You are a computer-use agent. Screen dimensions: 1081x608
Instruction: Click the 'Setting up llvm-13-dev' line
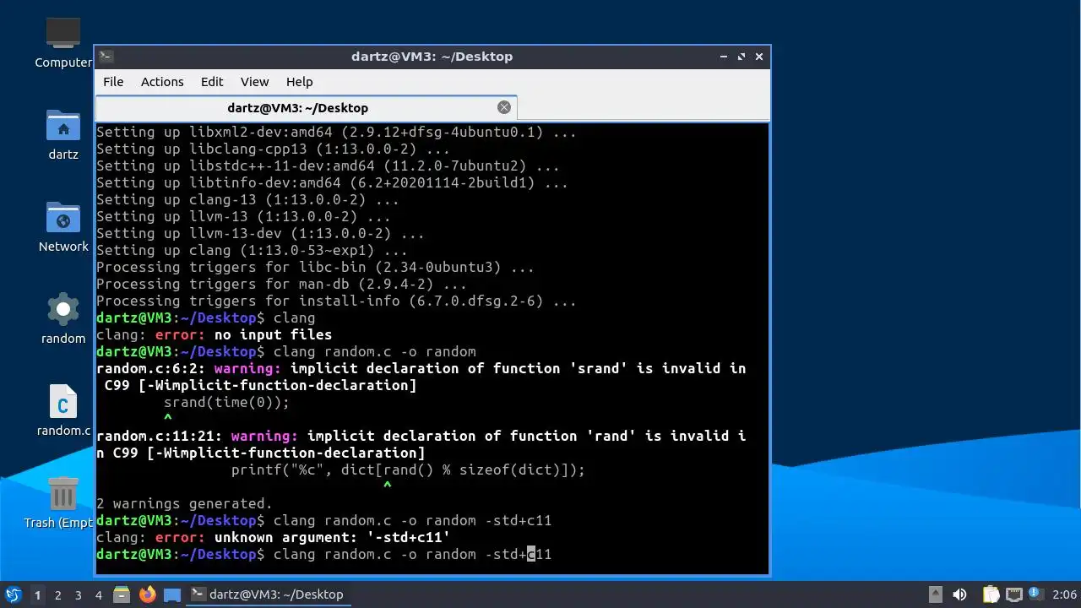pos(260,233)
